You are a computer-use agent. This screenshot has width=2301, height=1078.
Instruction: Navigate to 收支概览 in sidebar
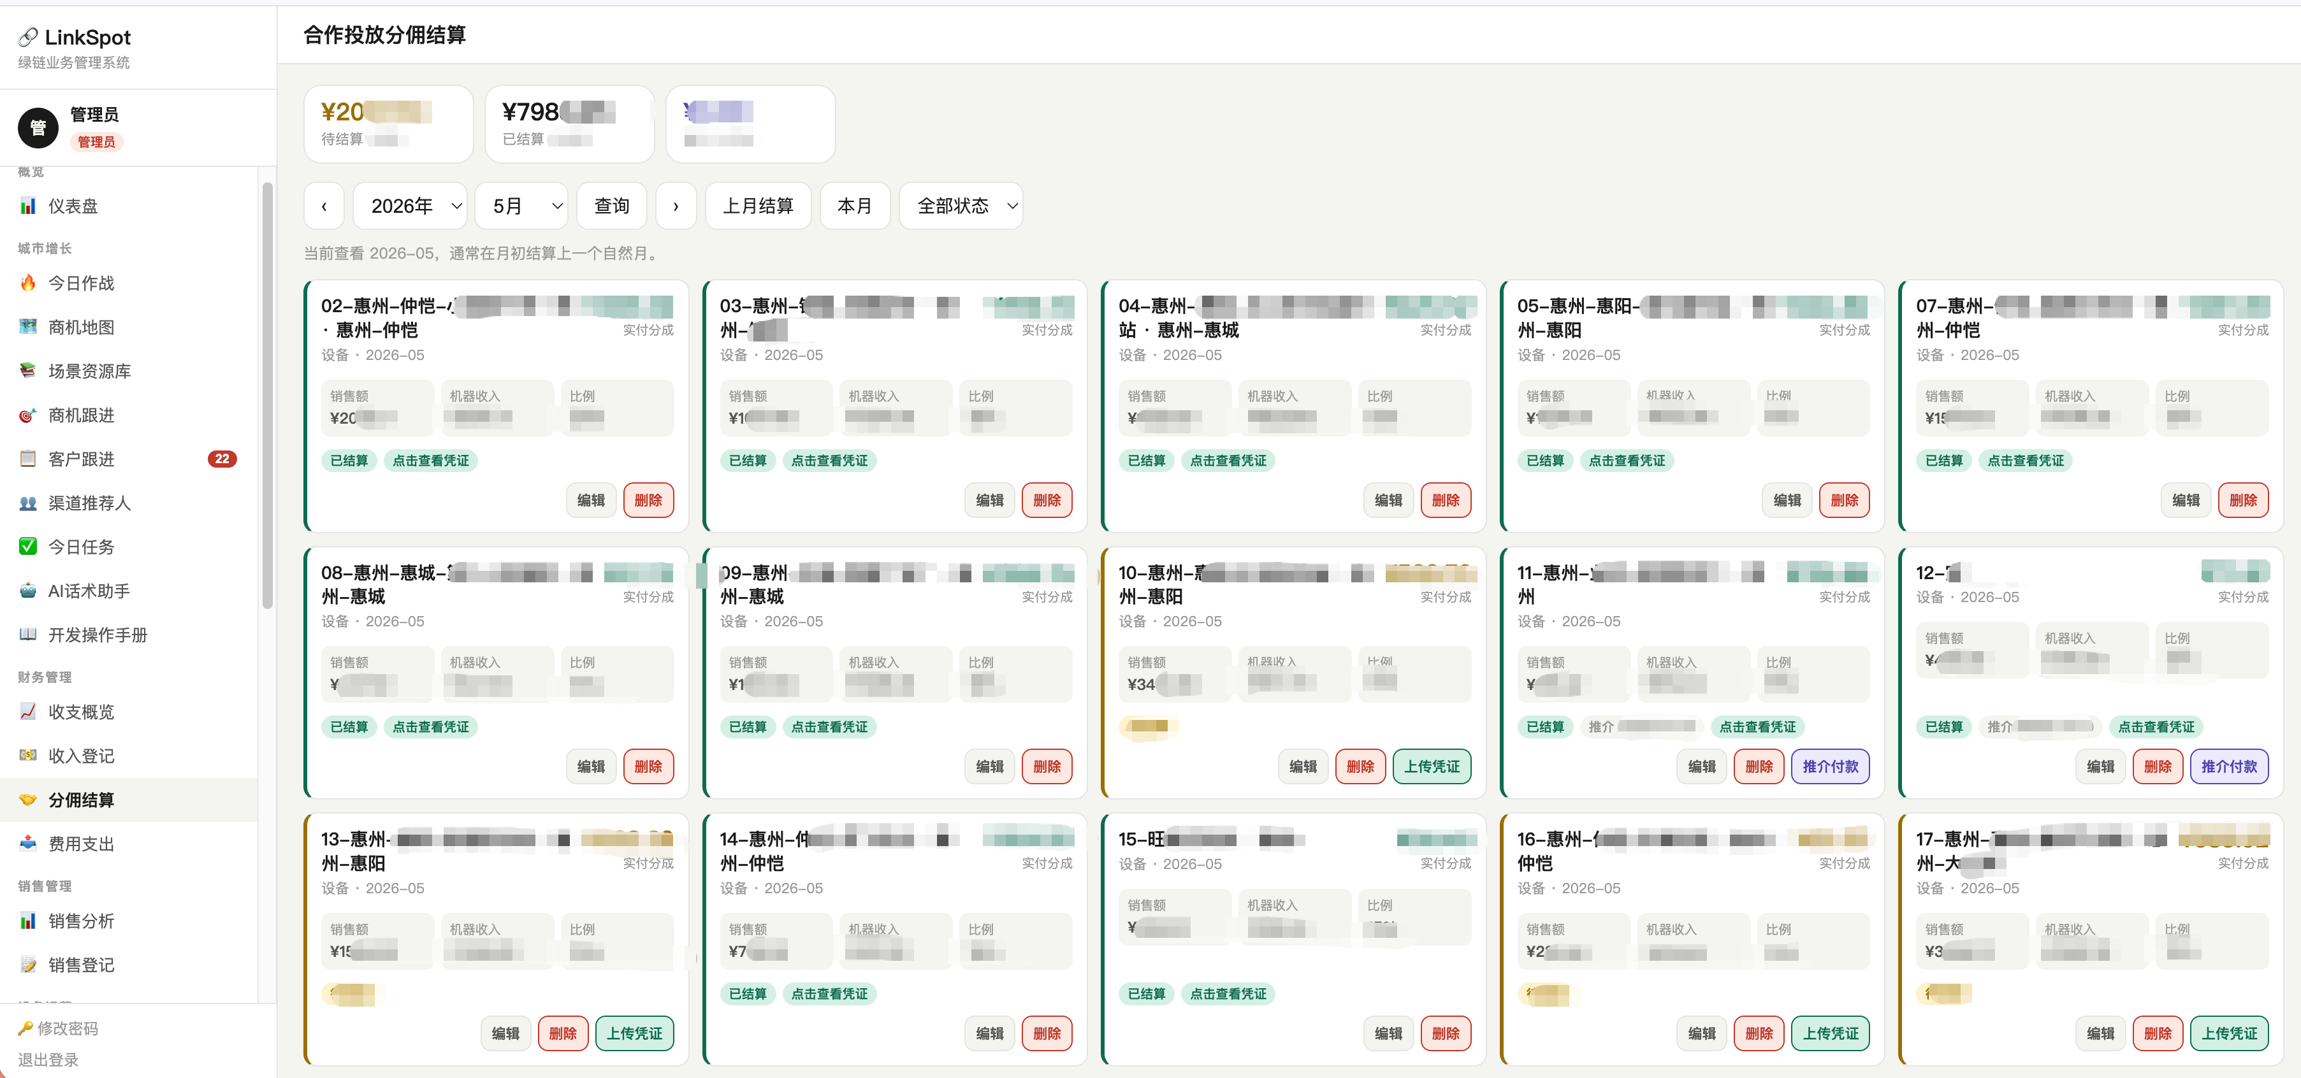pos(129,712)
